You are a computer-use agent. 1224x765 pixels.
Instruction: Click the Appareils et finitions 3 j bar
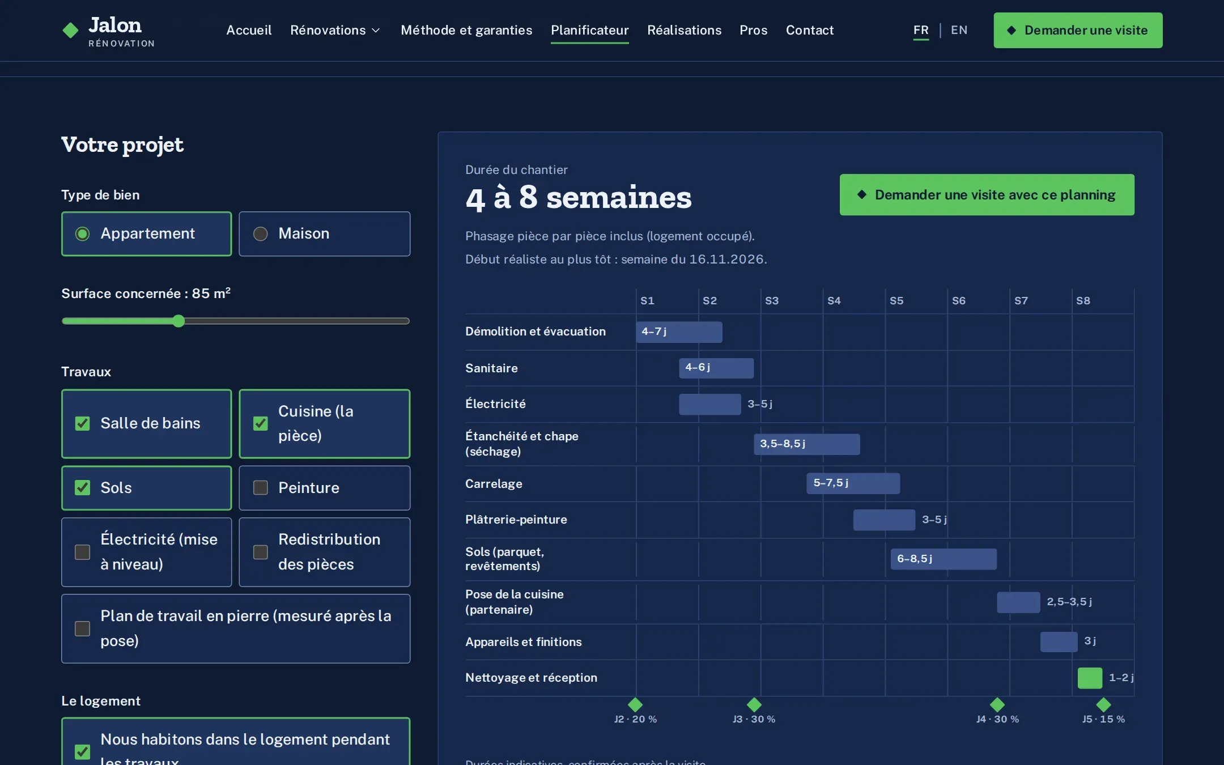[1059, 642]
